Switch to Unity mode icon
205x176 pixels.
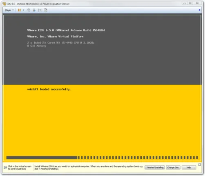[x=46, y=10]
